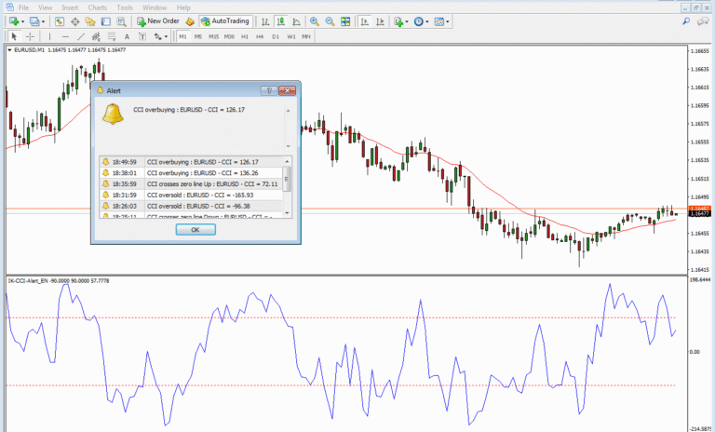Zoom out of the chart
Image resolution: width=715 pixels, height=432 pixels.
pyautogui.click(x=330, y=21)
